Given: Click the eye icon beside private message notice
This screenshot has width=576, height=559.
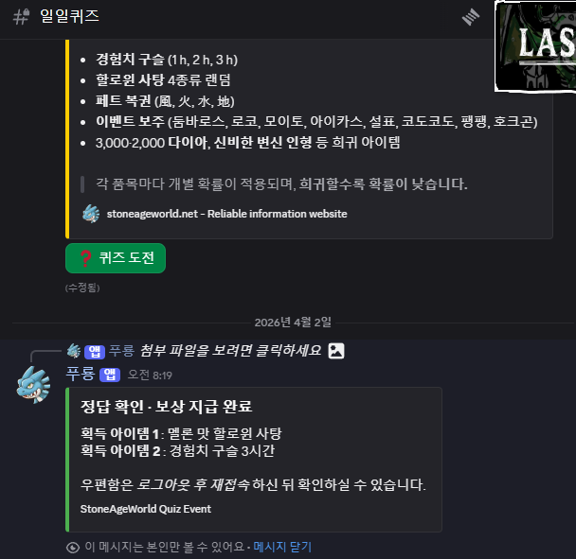Looking at the screenshot, I should pyautogui.click(x=73, y=547).
